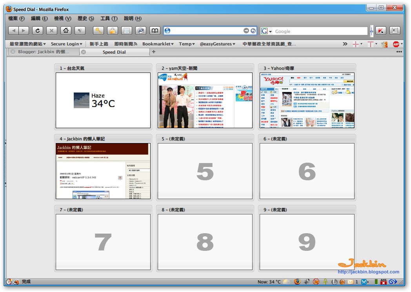Click the yellow key icon in the toolbar

98,30
